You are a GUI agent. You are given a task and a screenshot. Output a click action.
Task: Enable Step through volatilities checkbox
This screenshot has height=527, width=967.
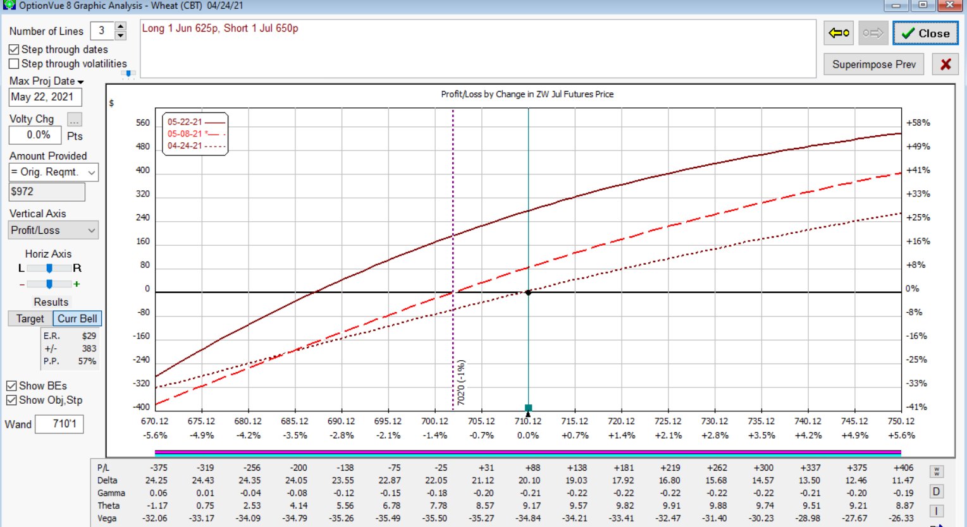tap(14, 64)
